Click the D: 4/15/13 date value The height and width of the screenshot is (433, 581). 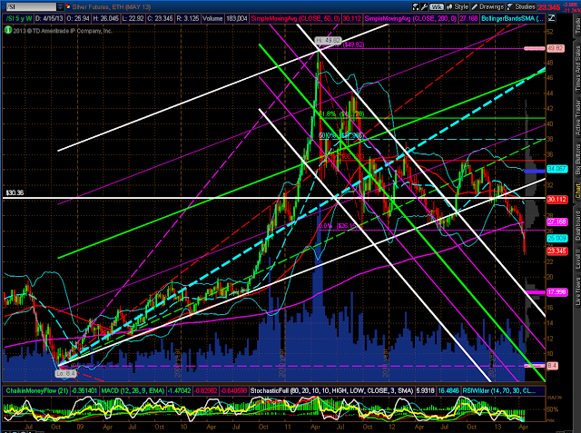[51, 18]
